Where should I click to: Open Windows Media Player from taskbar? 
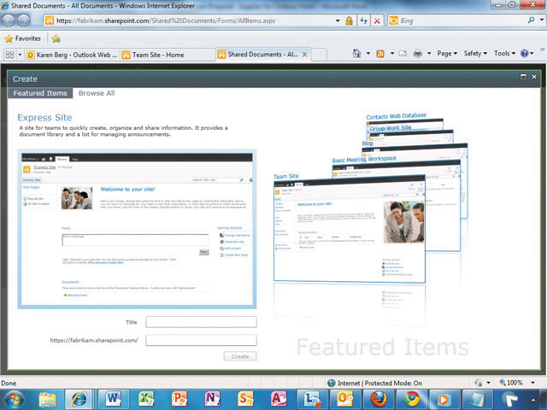click(443, 399)
